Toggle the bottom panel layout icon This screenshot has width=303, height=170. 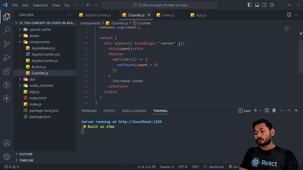257,5
